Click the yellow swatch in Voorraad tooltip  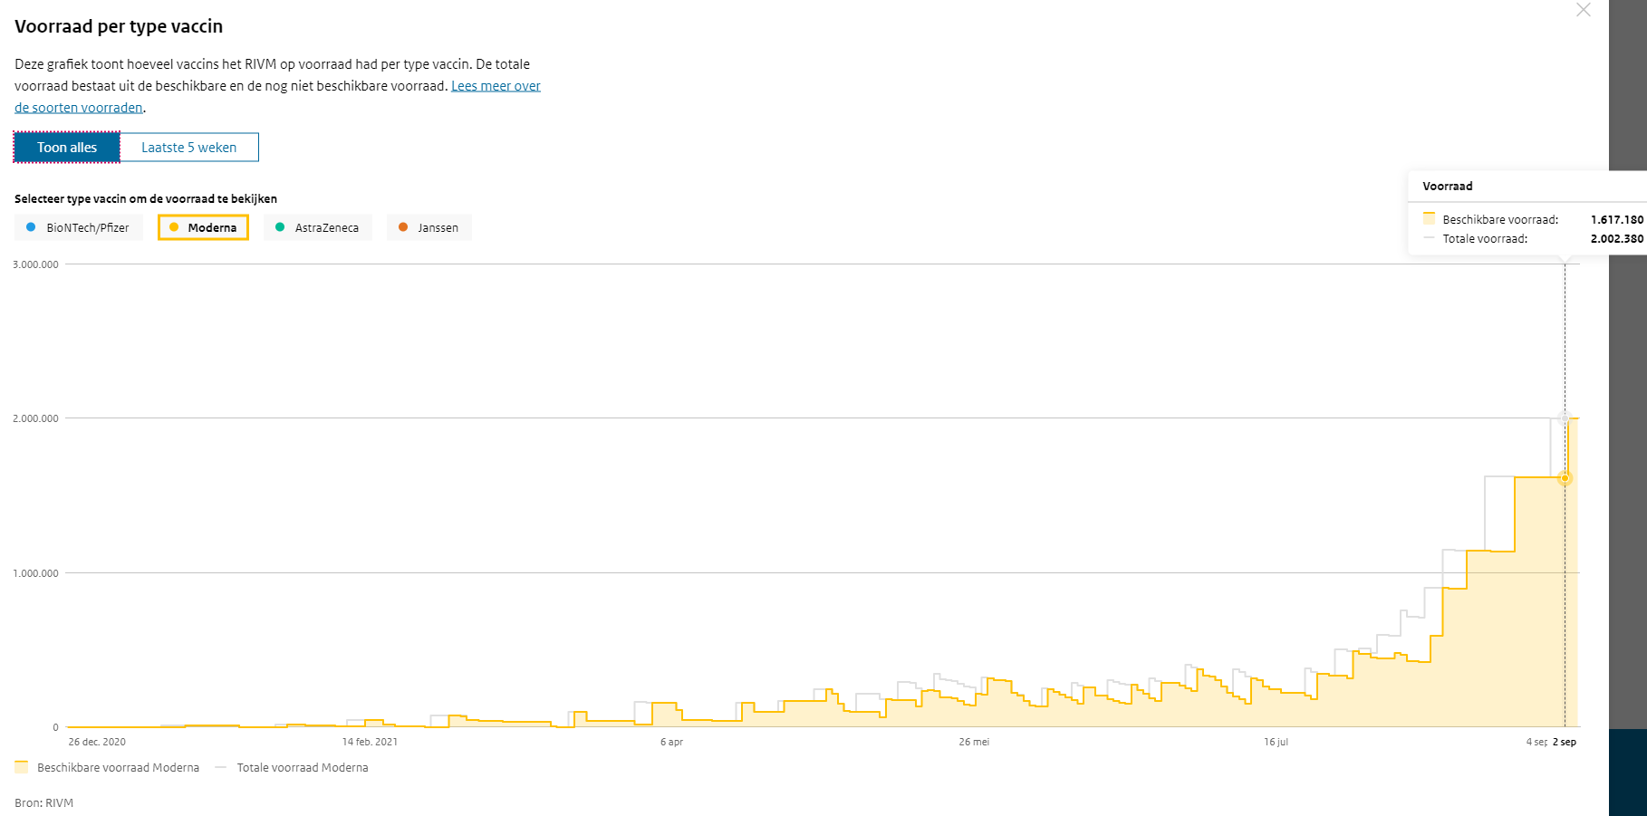(1429, 218)
